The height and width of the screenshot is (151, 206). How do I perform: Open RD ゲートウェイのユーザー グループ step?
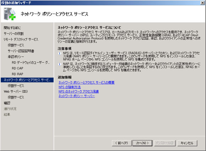(x=31, y=62)
